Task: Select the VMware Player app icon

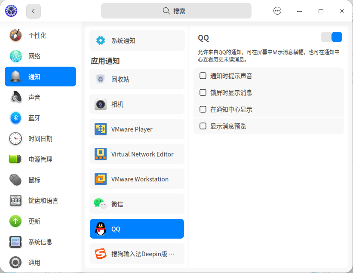Action: point(101,129)
